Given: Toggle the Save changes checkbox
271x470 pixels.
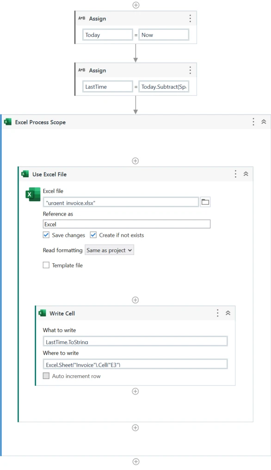Looking at the screenshot, I should point(46,235).
